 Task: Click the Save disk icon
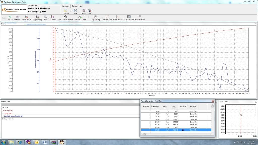point(75,11)
